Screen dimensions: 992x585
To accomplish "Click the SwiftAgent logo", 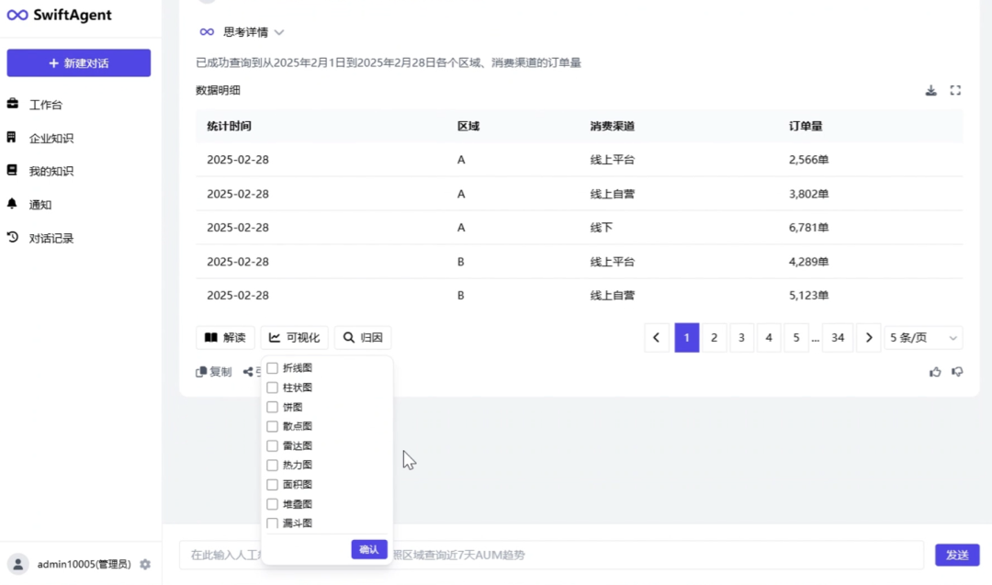I will click(60, 16).
